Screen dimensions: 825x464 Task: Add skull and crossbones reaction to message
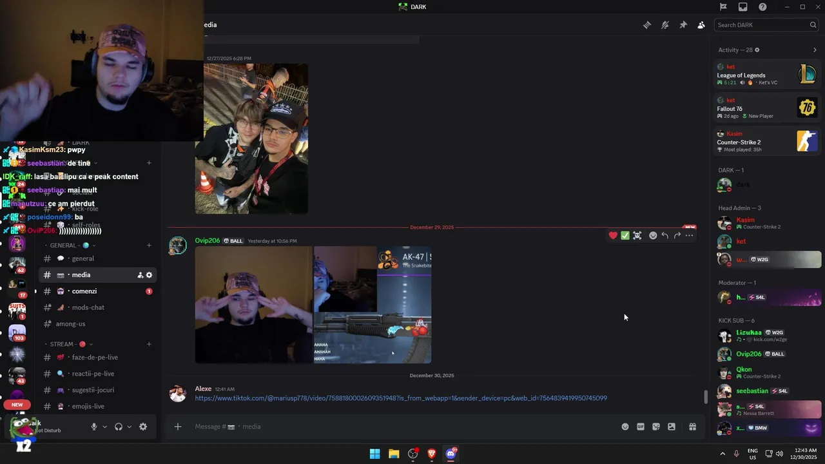[637, 235]
